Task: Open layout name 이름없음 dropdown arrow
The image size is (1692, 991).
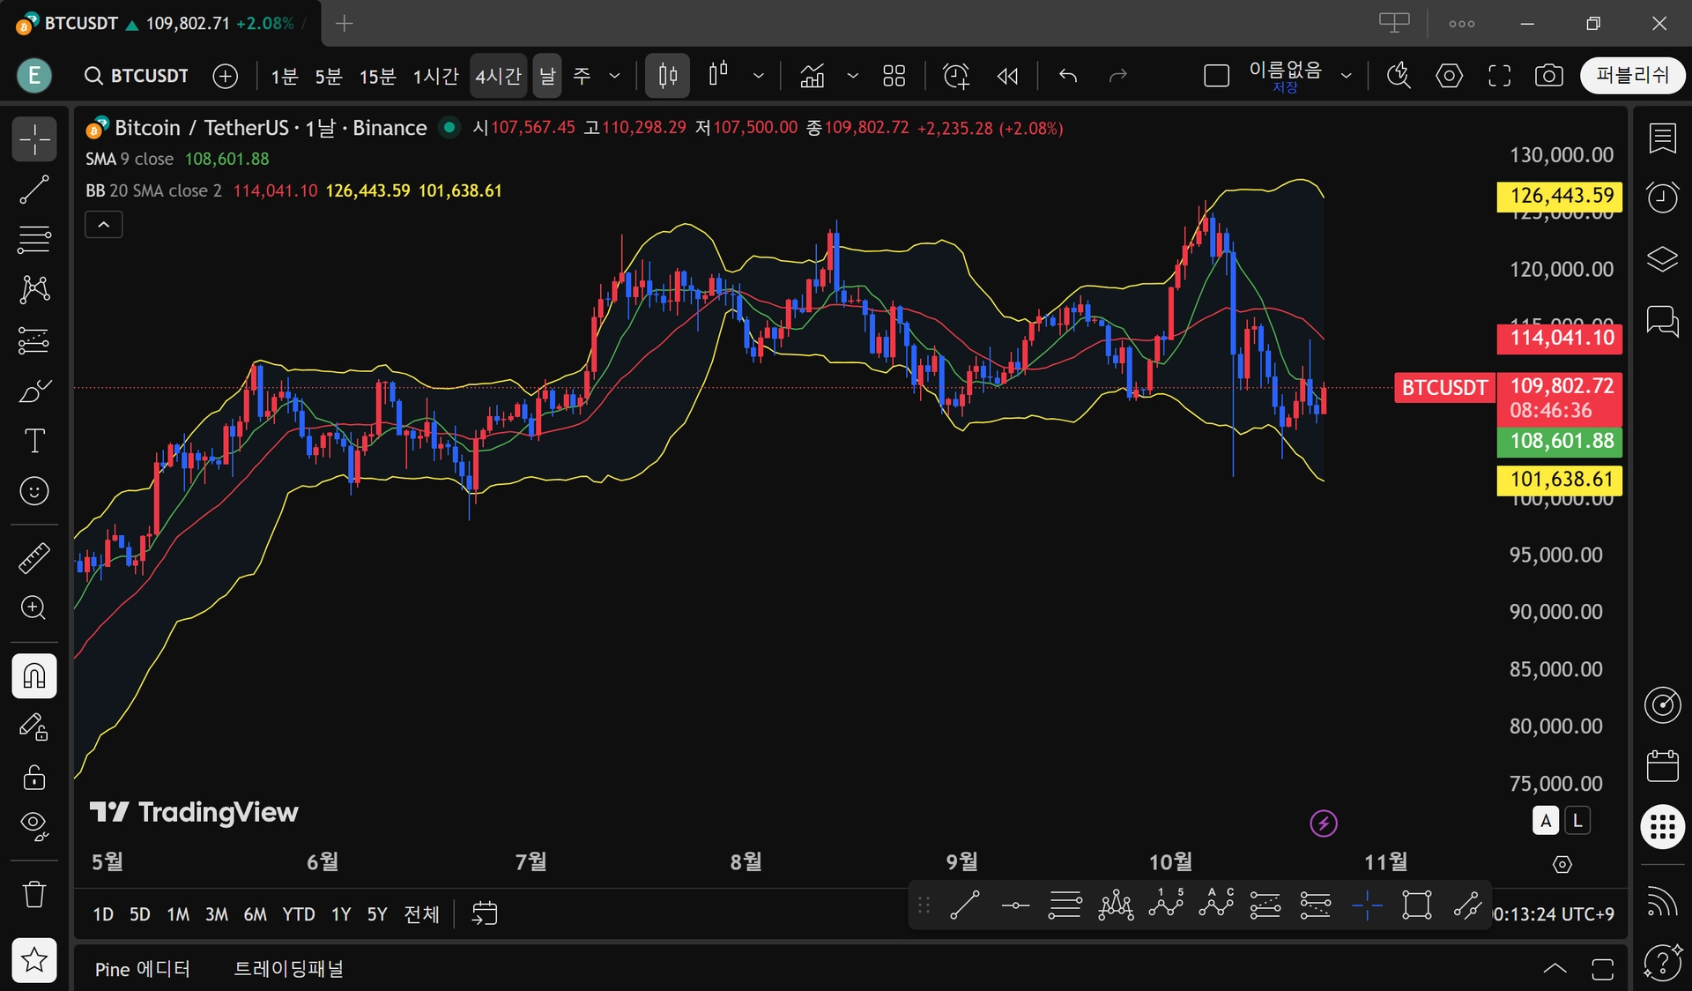Action: tap(1346, 76)
